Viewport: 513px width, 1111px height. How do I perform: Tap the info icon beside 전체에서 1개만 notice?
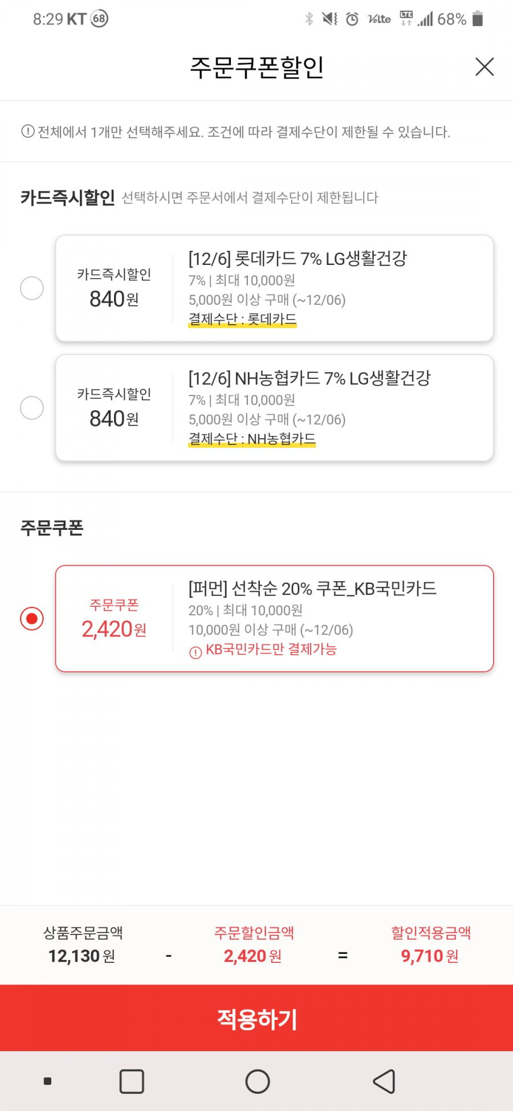(x=27, y=132)
